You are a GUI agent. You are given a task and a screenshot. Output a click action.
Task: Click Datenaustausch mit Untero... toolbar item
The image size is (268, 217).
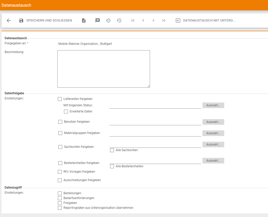[205, 20]
